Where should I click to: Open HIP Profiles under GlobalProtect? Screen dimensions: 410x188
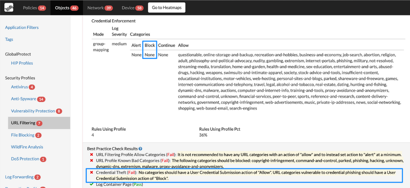pyautogui.click(x=22, y=63)
